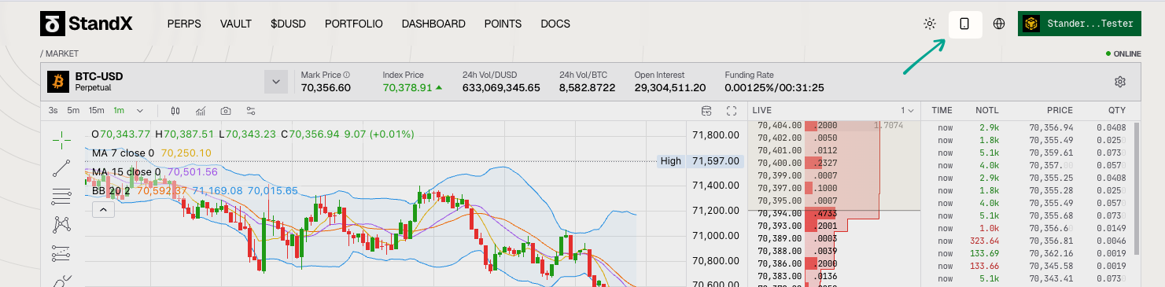1165x287 pixels.
Task: Click the Mark Price info icon
Action: 346,75
